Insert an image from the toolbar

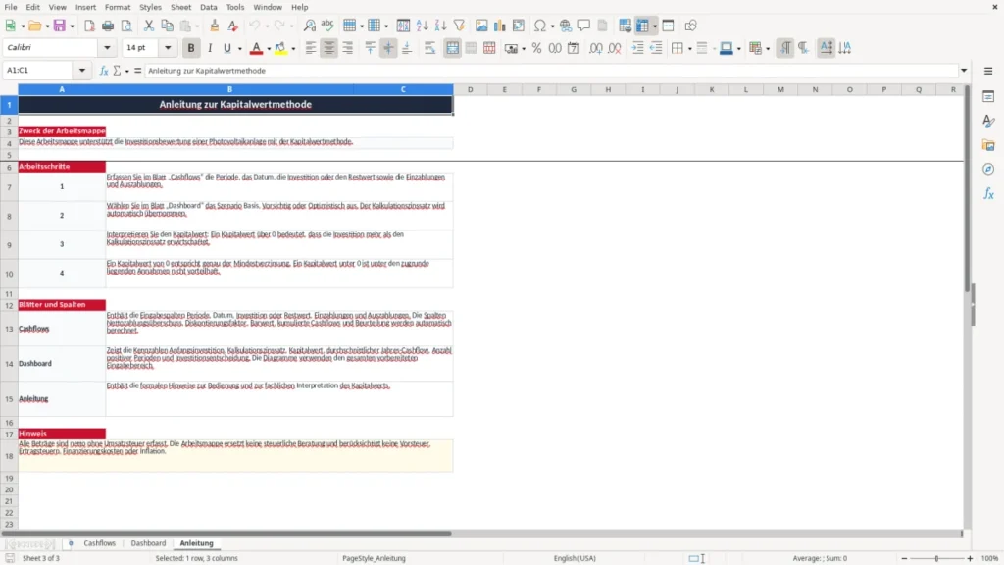click(x=481, y=26)
